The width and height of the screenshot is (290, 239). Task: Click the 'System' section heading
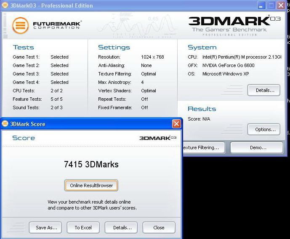202,47
